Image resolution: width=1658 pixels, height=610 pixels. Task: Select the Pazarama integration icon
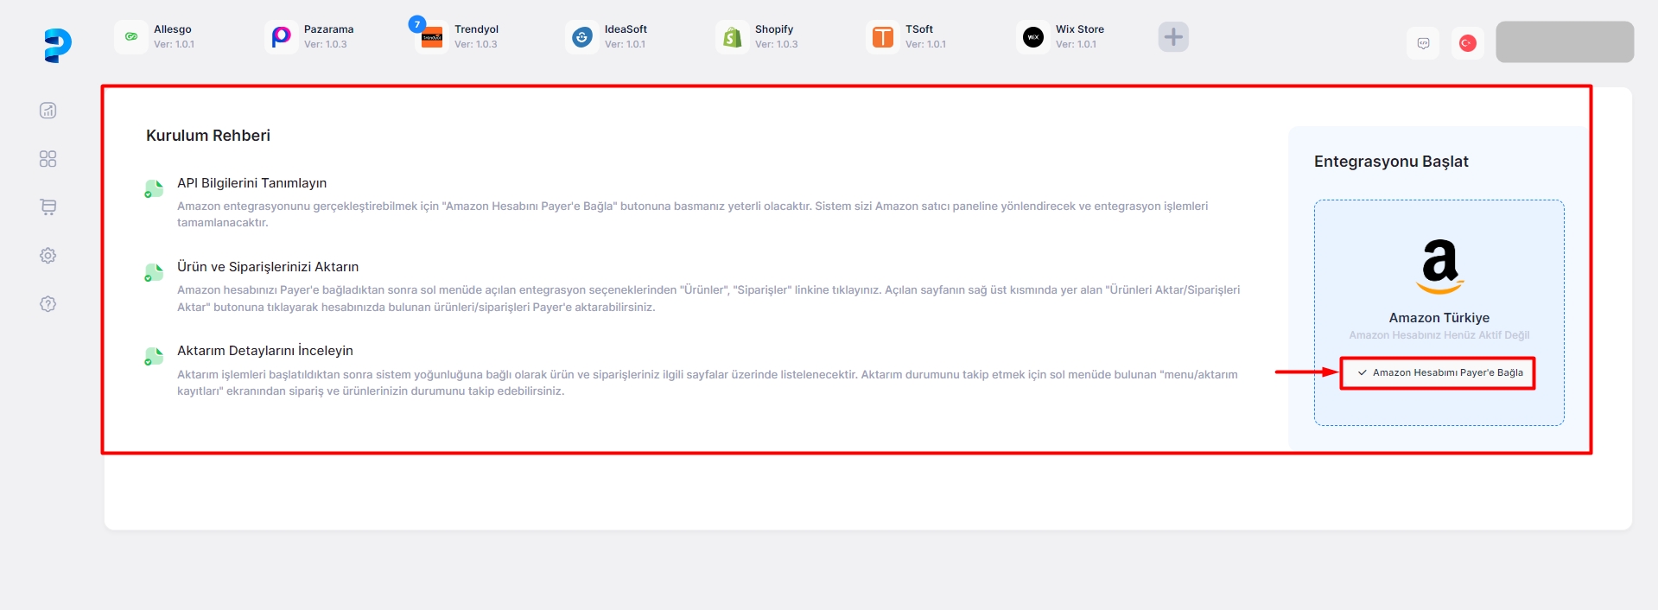(281, 37)
